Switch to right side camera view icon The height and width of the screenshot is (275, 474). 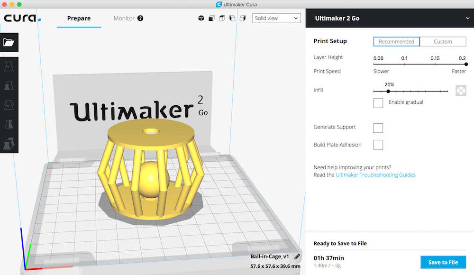point(242,18)
